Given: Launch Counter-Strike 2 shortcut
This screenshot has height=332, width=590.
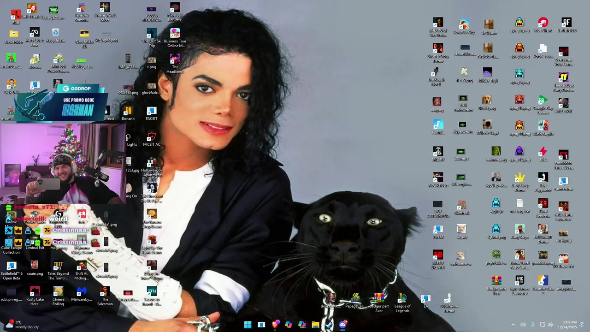Looking at the screenshot, I should [x=543, y=285].
